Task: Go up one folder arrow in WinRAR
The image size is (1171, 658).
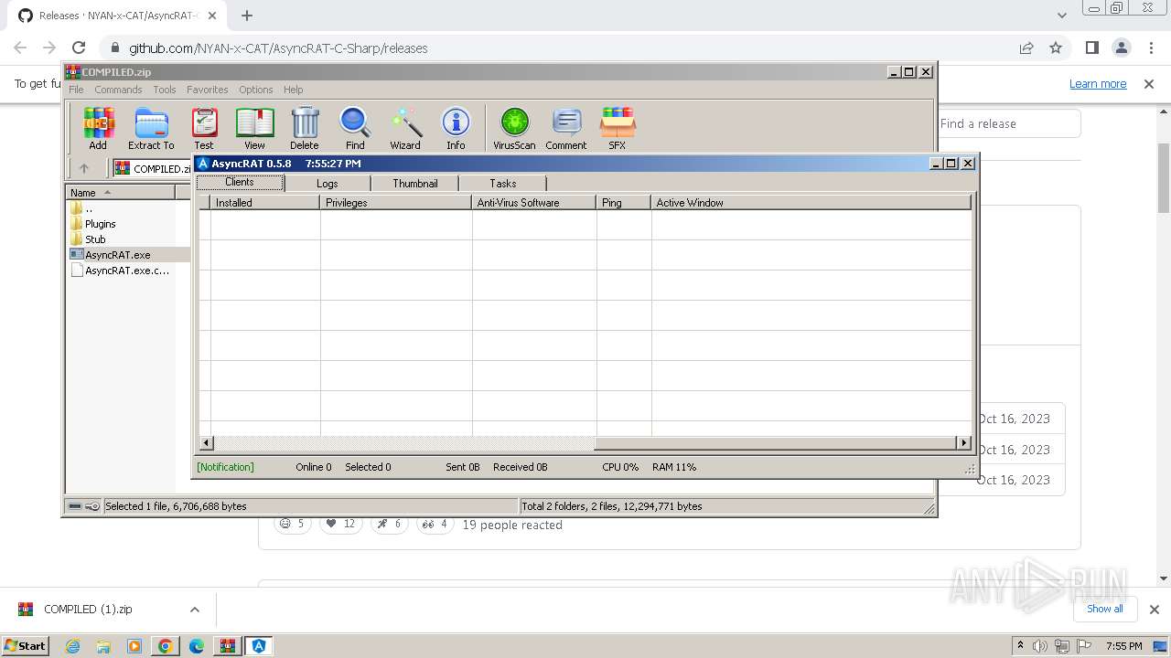Action: coord(84,168)
